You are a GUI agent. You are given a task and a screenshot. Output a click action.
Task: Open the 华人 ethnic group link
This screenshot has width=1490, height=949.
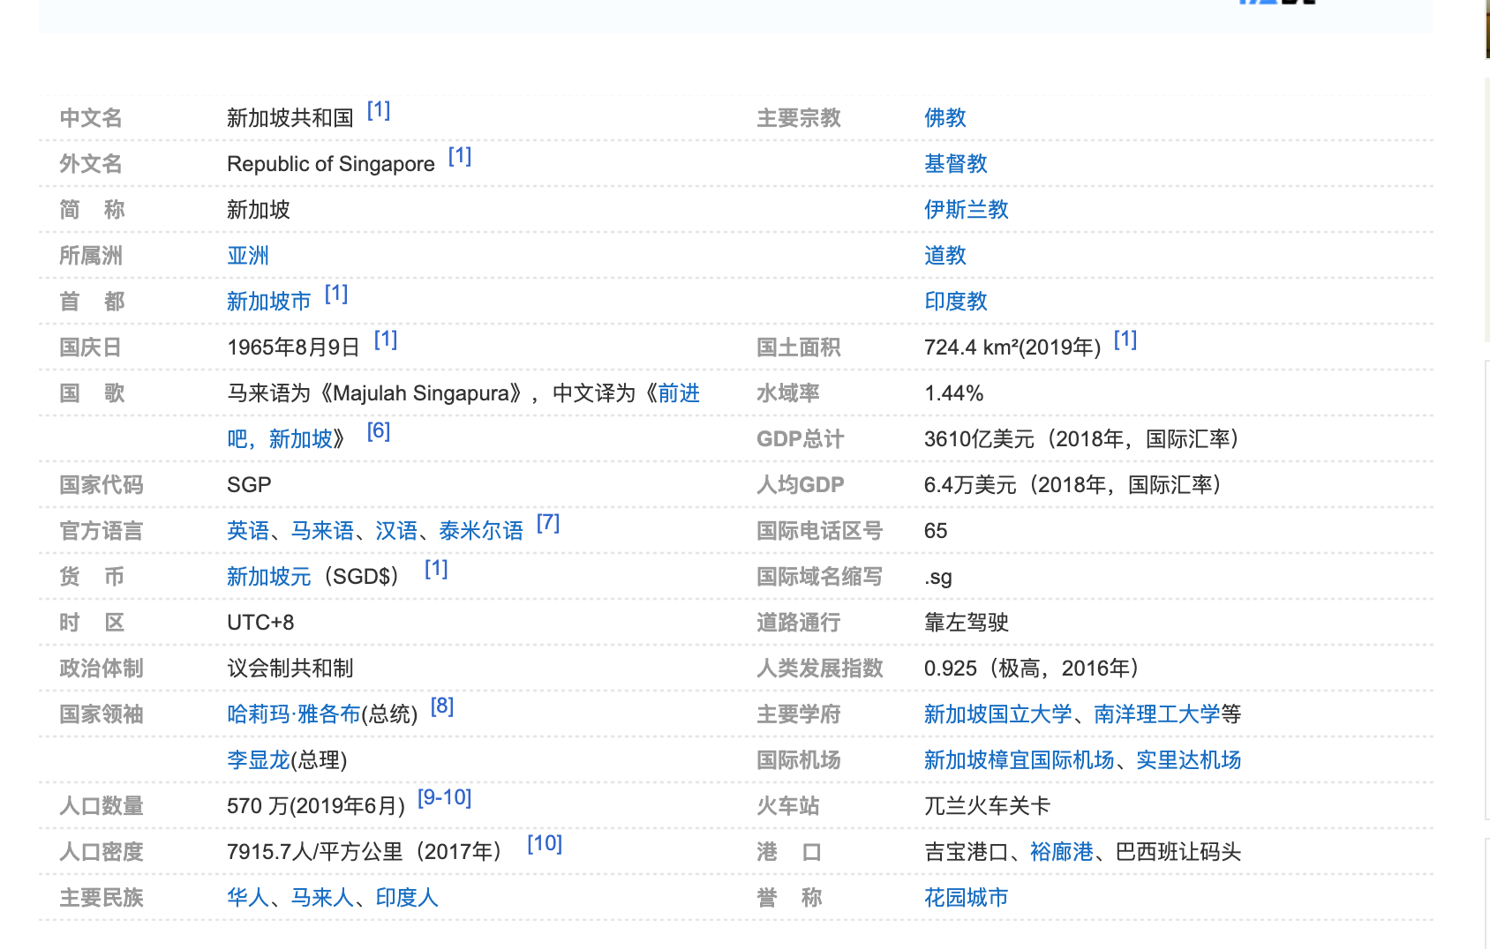coord(247,898)
